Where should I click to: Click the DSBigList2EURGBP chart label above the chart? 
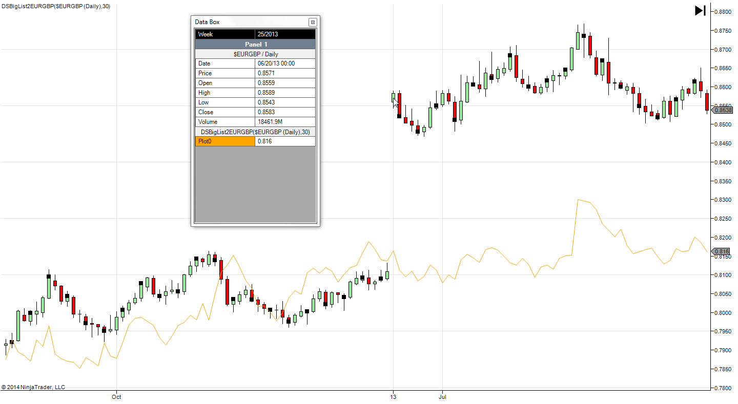click(56, 6)
